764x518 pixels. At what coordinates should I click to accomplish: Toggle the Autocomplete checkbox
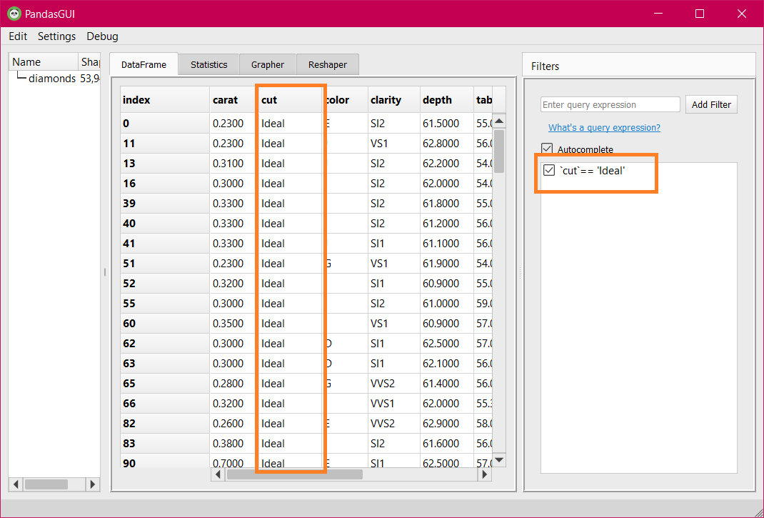pos(547,149)
